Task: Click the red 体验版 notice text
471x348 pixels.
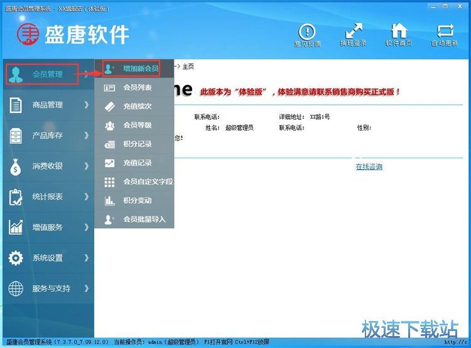Action: click(x=300, y=92)
